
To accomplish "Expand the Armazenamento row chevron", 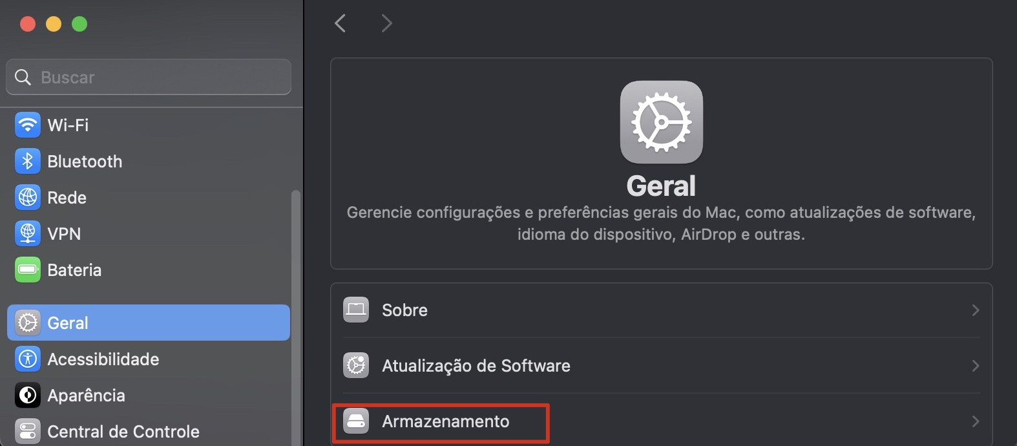I will 976,421.
